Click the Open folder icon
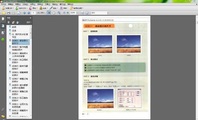Viewport: 198px width, 120px height. coord(4,13)
